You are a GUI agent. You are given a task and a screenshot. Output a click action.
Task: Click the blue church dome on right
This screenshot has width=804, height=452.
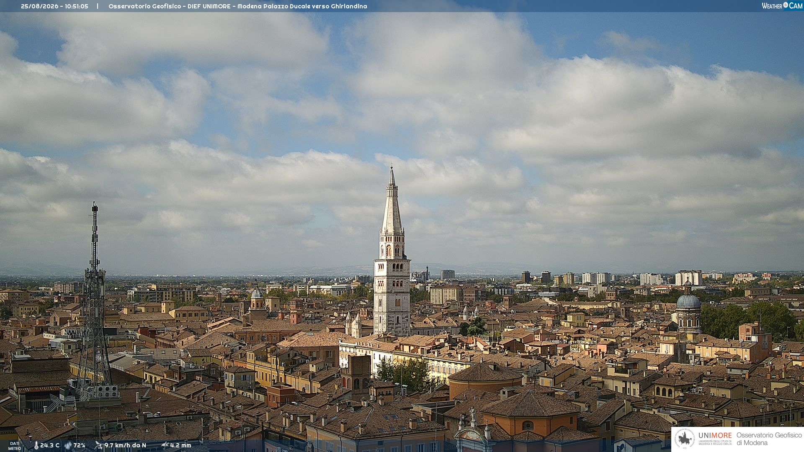click(688, 301)
